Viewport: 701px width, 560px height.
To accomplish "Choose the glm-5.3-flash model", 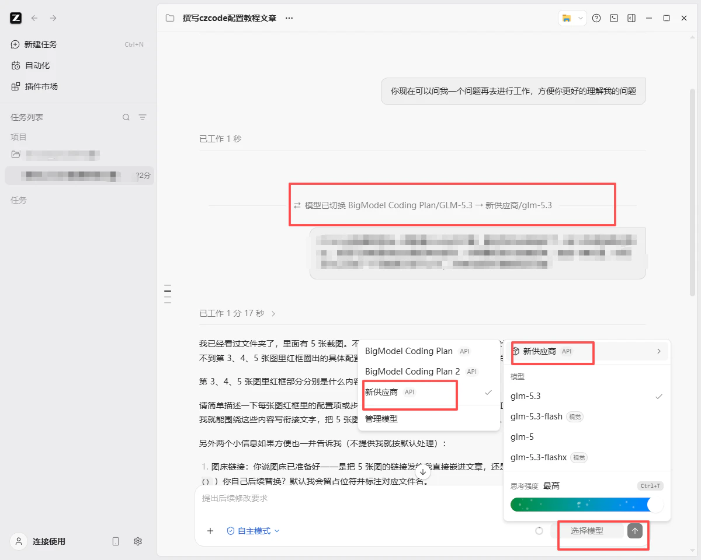I will click(x=587, y=416).
